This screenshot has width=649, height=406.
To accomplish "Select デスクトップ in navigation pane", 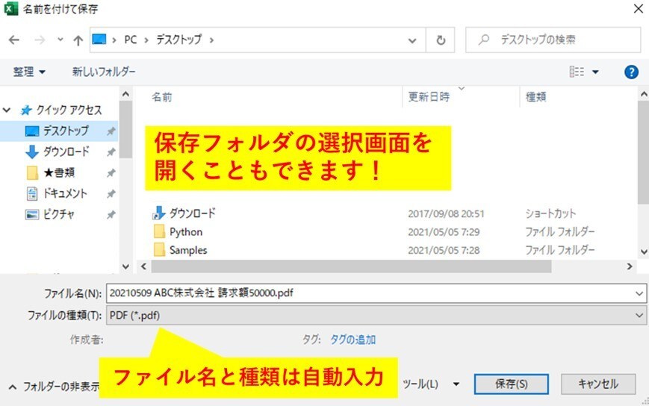I will pyautogui.click(x=66, y=131).
